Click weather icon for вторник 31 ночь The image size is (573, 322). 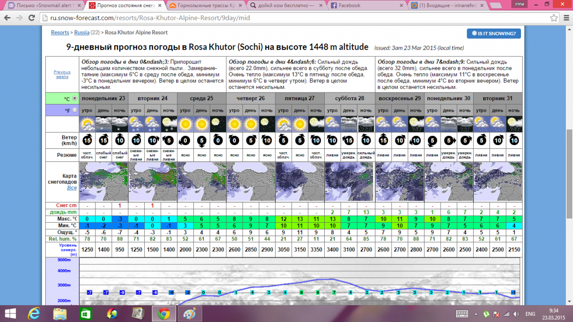click(513, 125)
